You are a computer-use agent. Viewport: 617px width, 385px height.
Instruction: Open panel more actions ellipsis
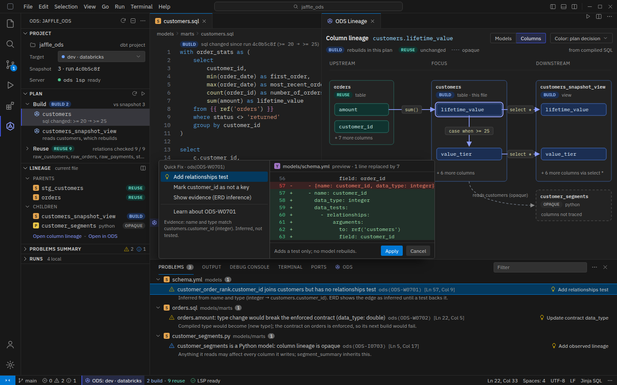594,267
